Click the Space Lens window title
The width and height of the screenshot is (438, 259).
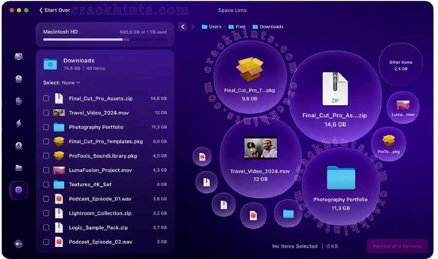pos(232,10)
